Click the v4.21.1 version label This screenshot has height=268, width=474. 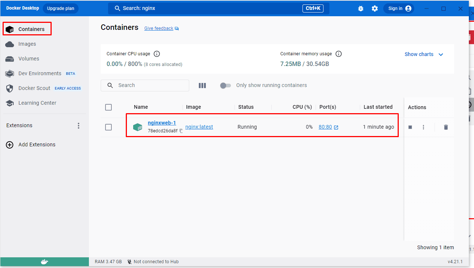pos(456,262)
